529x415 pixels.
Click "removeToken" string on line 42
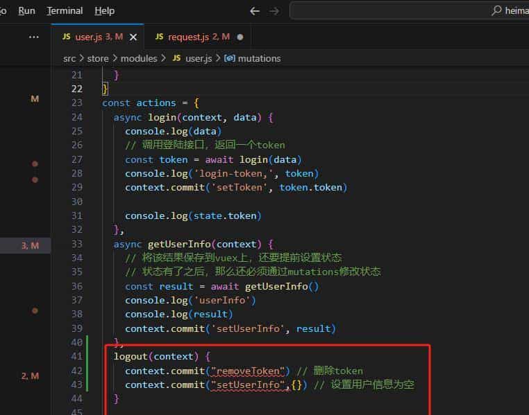tap(248, 371)
